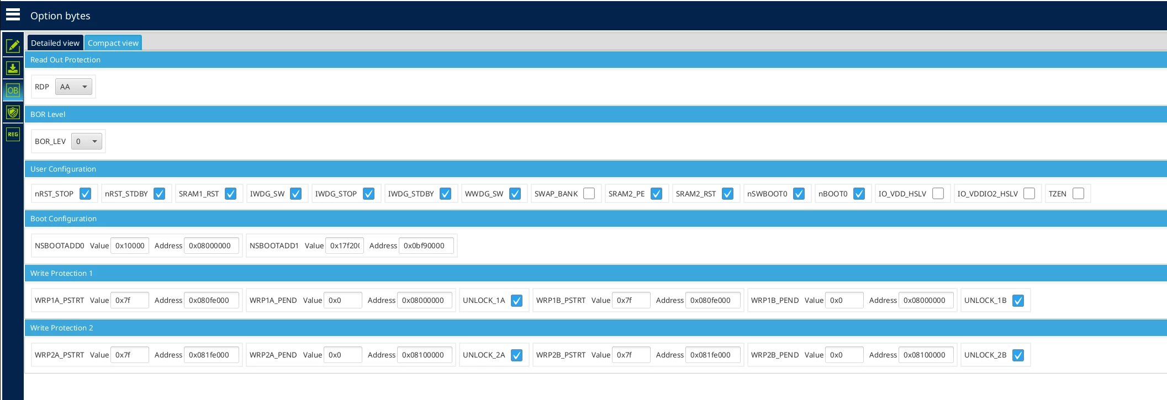
Task: Click the User Configuration section header
Action: 595,169
